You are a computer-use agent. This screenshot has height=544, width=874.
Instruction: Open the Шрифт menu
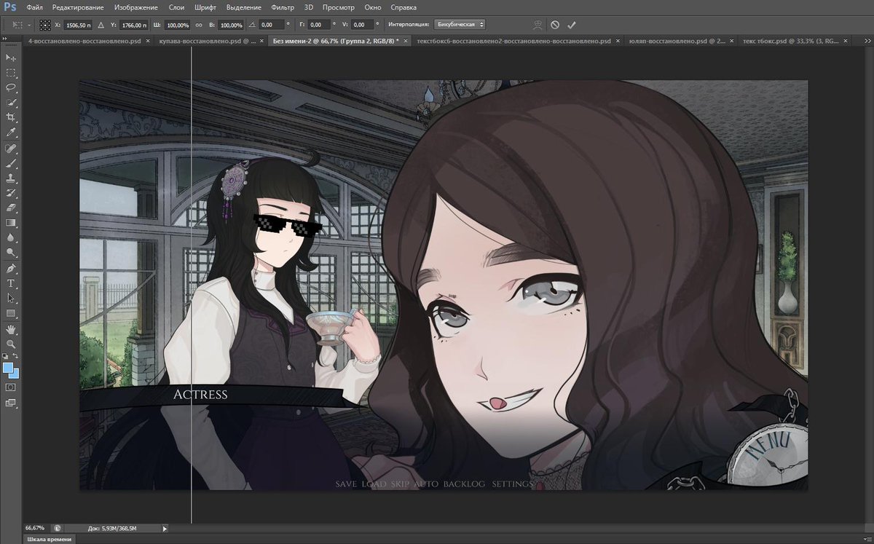pos(205,7)
